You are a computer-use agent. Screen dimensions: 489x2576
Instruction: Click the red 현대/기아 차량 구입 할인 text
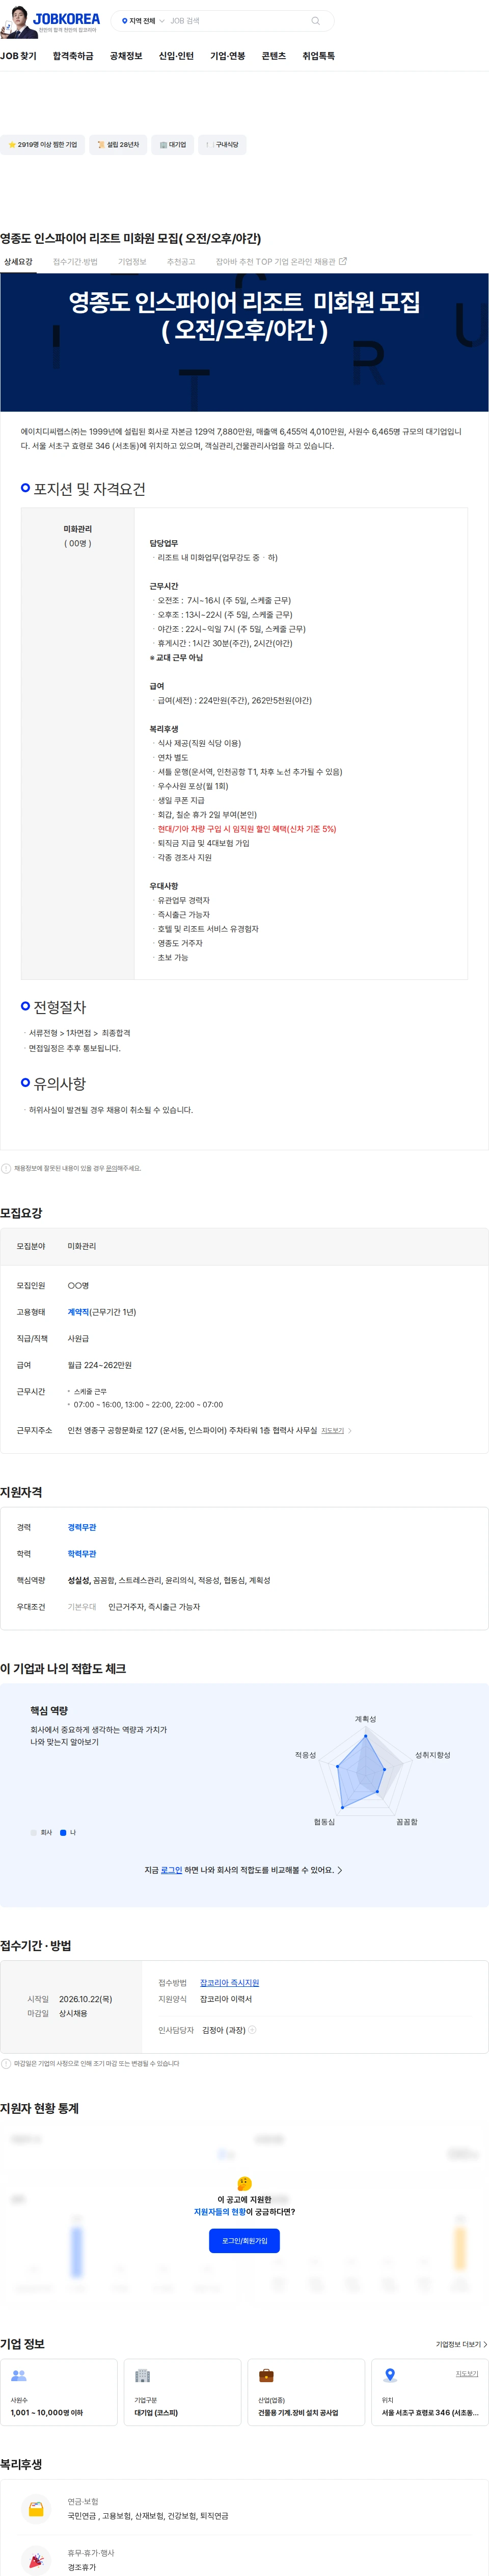[x=247, y=829]
